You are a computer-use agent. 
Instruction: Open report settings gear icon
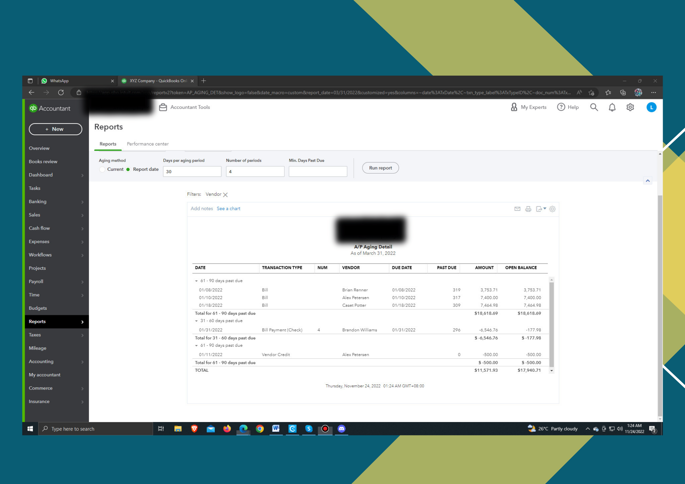[552, 209]
